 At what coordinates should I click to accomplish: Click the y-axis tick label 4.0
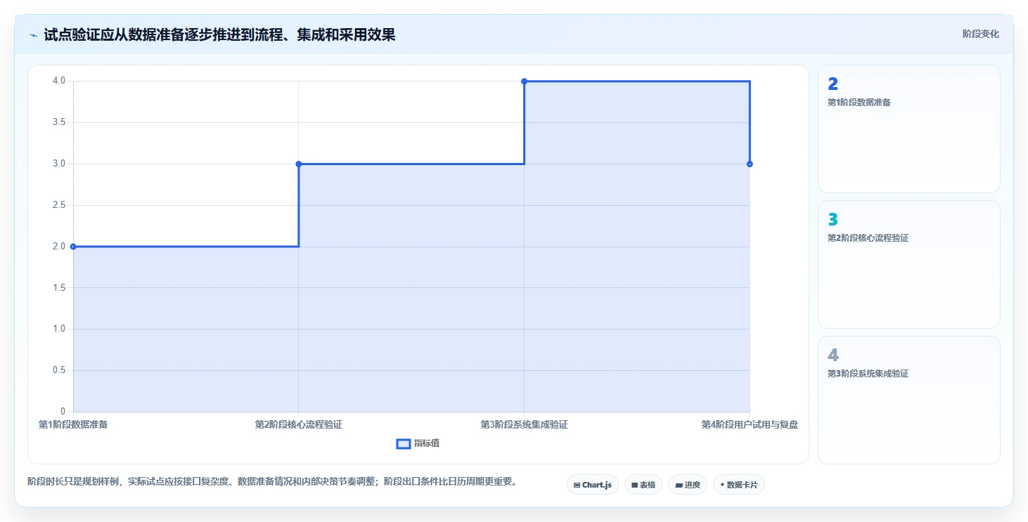click(59, 81)
